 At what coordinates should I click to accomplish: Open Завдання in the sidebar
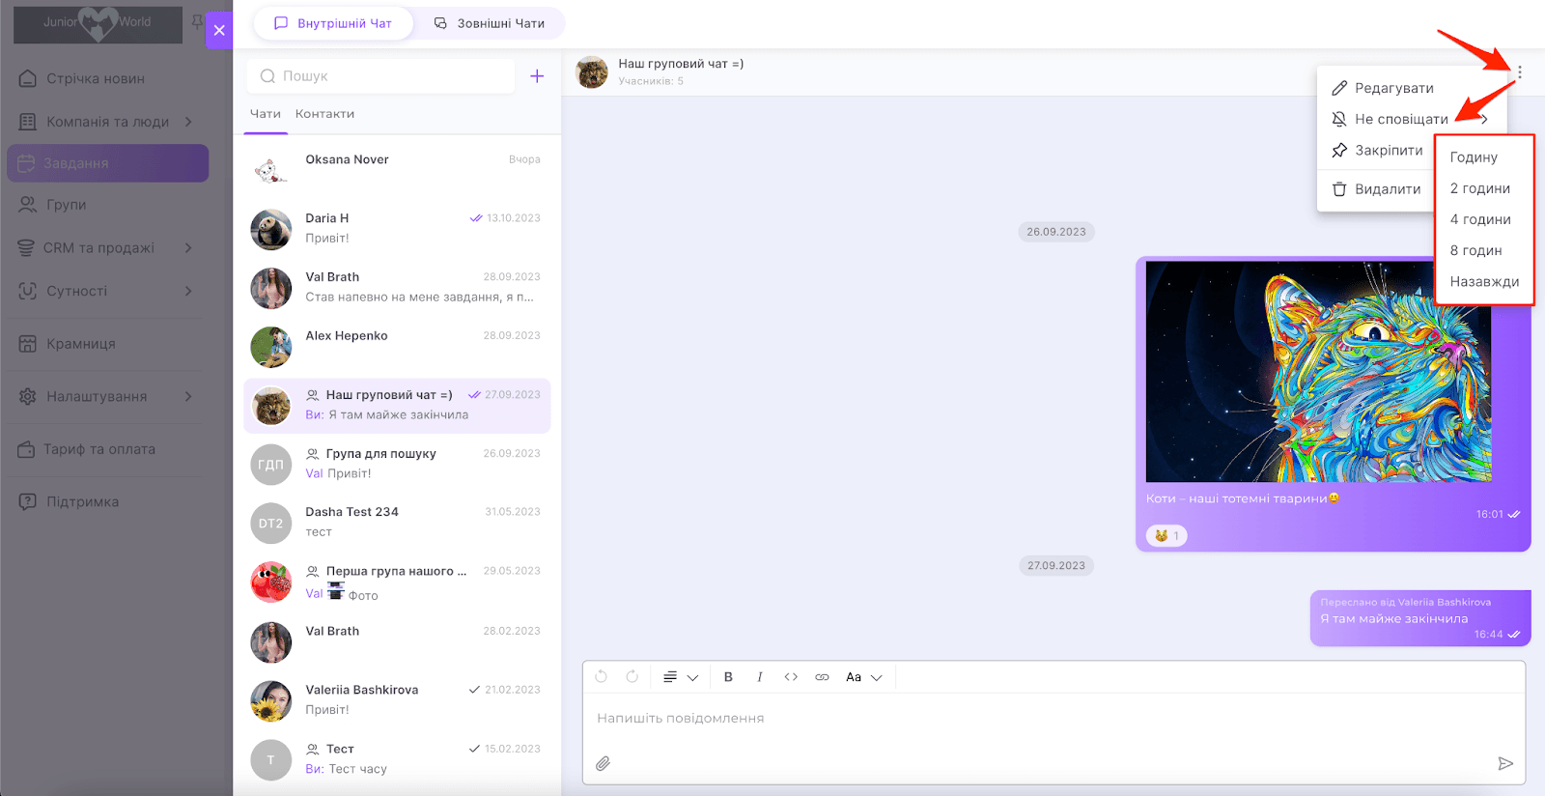pyautogui.click(x=108, y=163)
